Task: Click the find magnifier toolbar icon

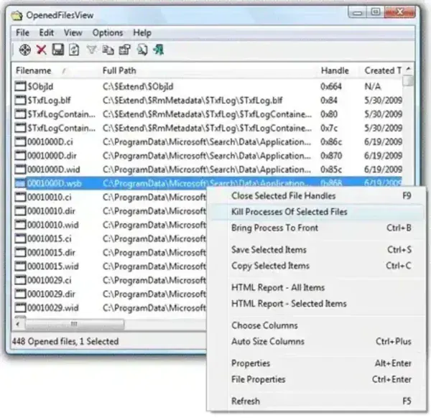Action: (x=142, y=50)
